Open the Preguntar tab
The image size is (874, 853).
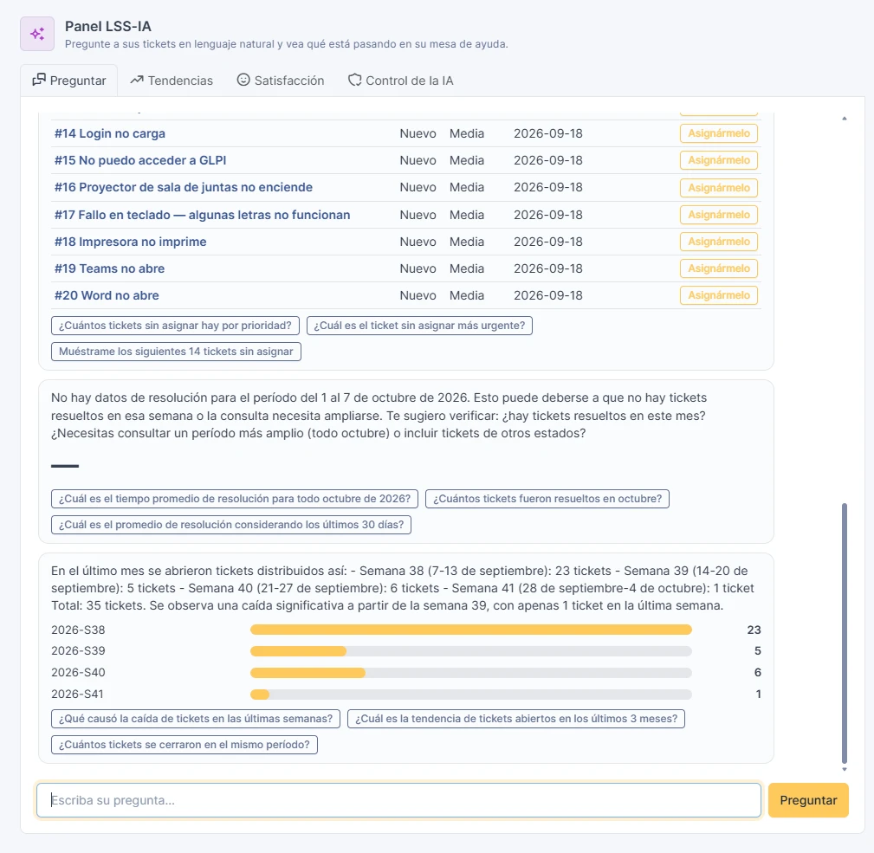(69, 81)
